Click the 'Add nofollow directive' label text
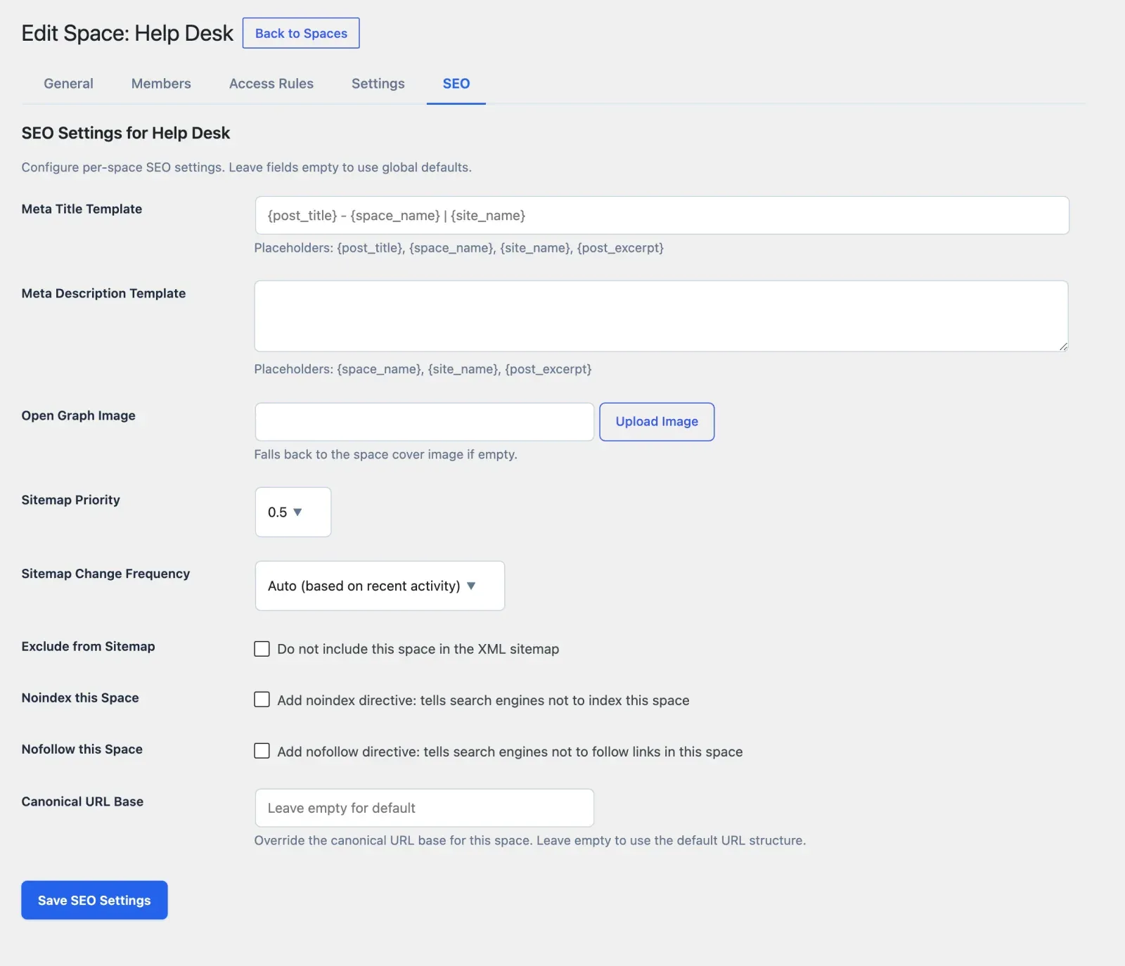 (510, 752)
